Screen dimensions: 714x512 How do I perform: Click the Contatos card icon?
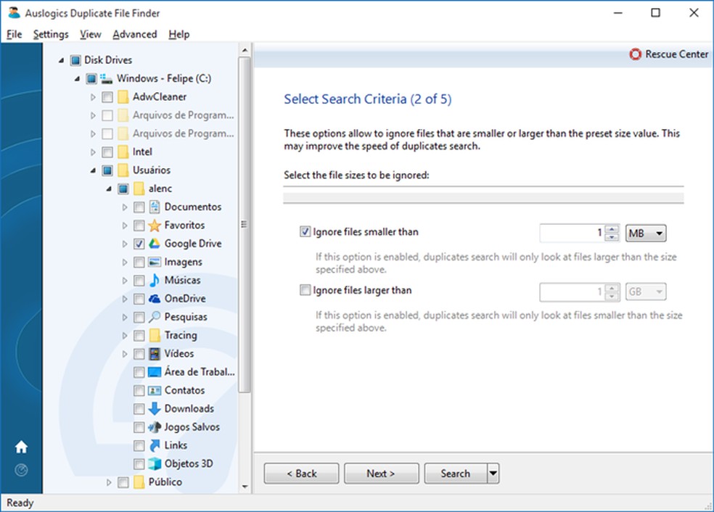(x=155, y=390)
